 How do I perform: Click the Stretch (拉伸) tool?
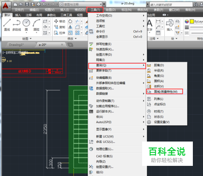60,33
